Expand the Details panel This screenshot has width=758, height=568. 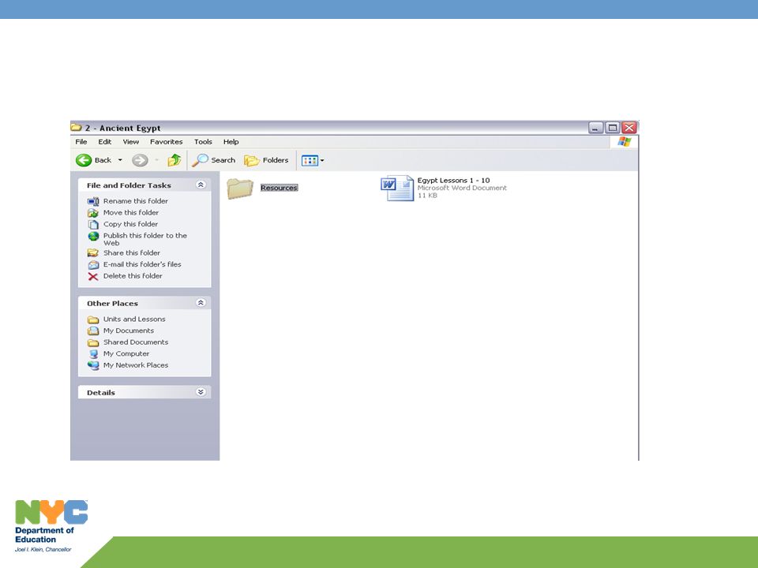[x=201, y=392]
